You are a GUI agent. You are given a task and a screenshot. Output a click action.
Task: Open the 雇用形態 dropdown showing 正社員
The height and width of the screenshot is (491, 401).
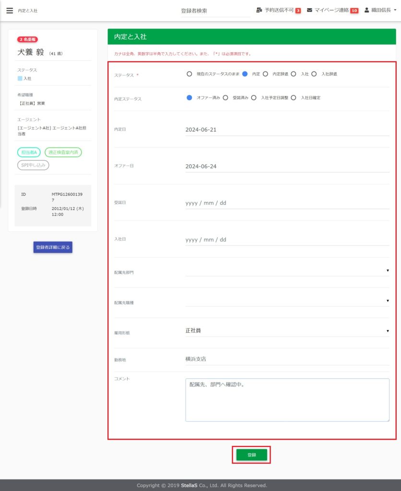287,330
